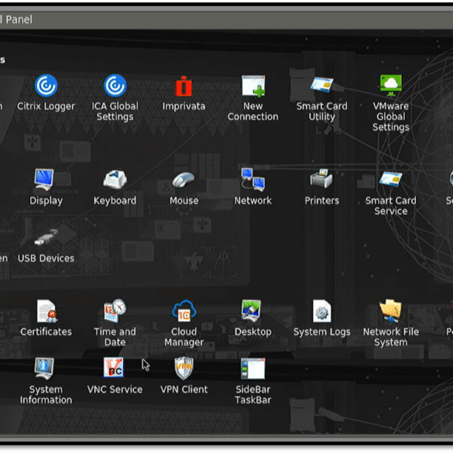Click the New Connection icon
The height and width of the screenshot is (453, 453).
coord(253,86)
